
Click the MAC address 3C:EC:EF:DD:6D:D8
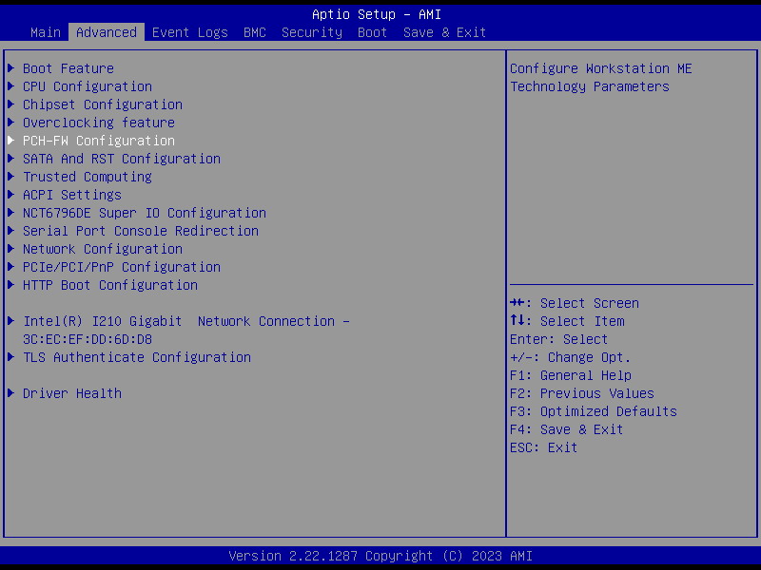pyautogui.click(x=88, y=339)
